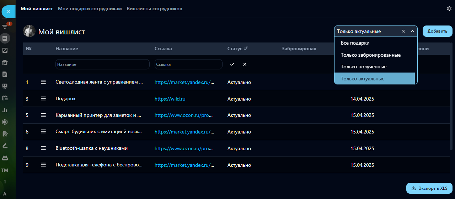Click the X icon to cancel new row

(245, 64)
